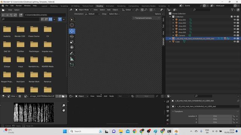
Task: Hide Collection in viewport
Action: 235,16
